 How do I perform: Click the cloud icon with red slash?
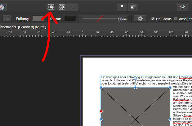pyautogui.click(x=2, y=7)
